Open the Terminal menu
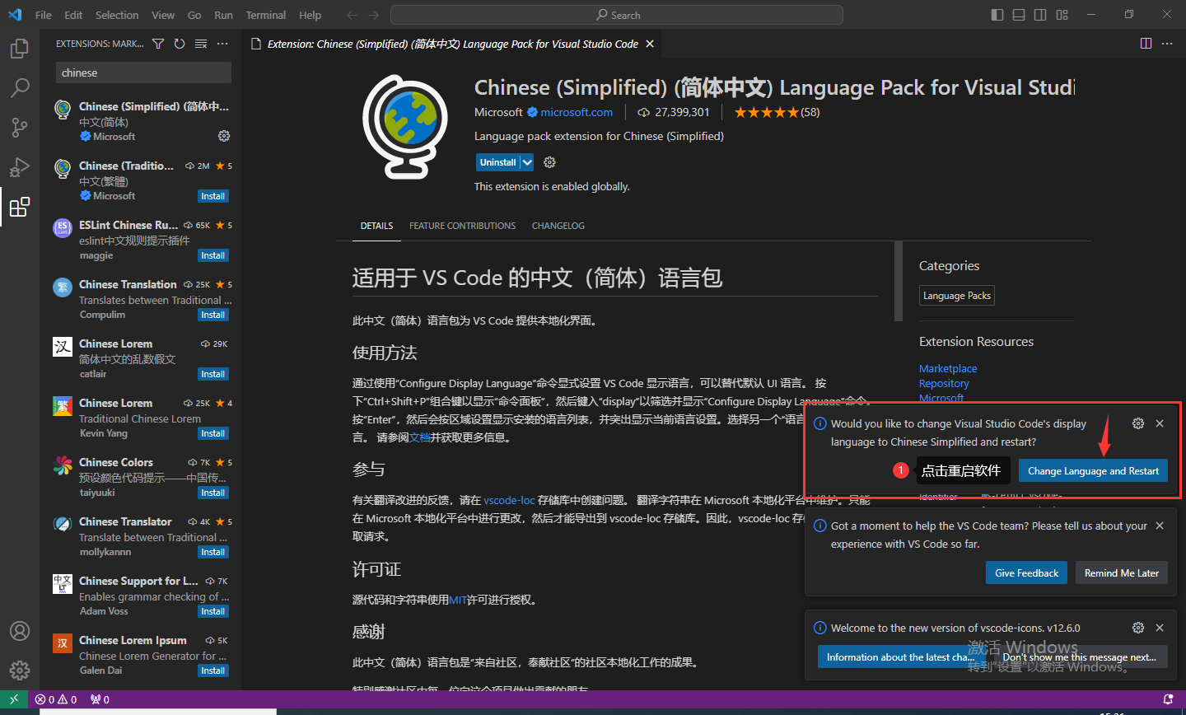 (x=266, y=15)
